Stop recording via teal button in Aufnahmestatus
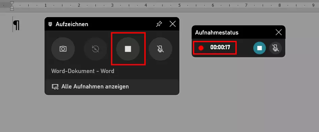 [x=259, y=48]
